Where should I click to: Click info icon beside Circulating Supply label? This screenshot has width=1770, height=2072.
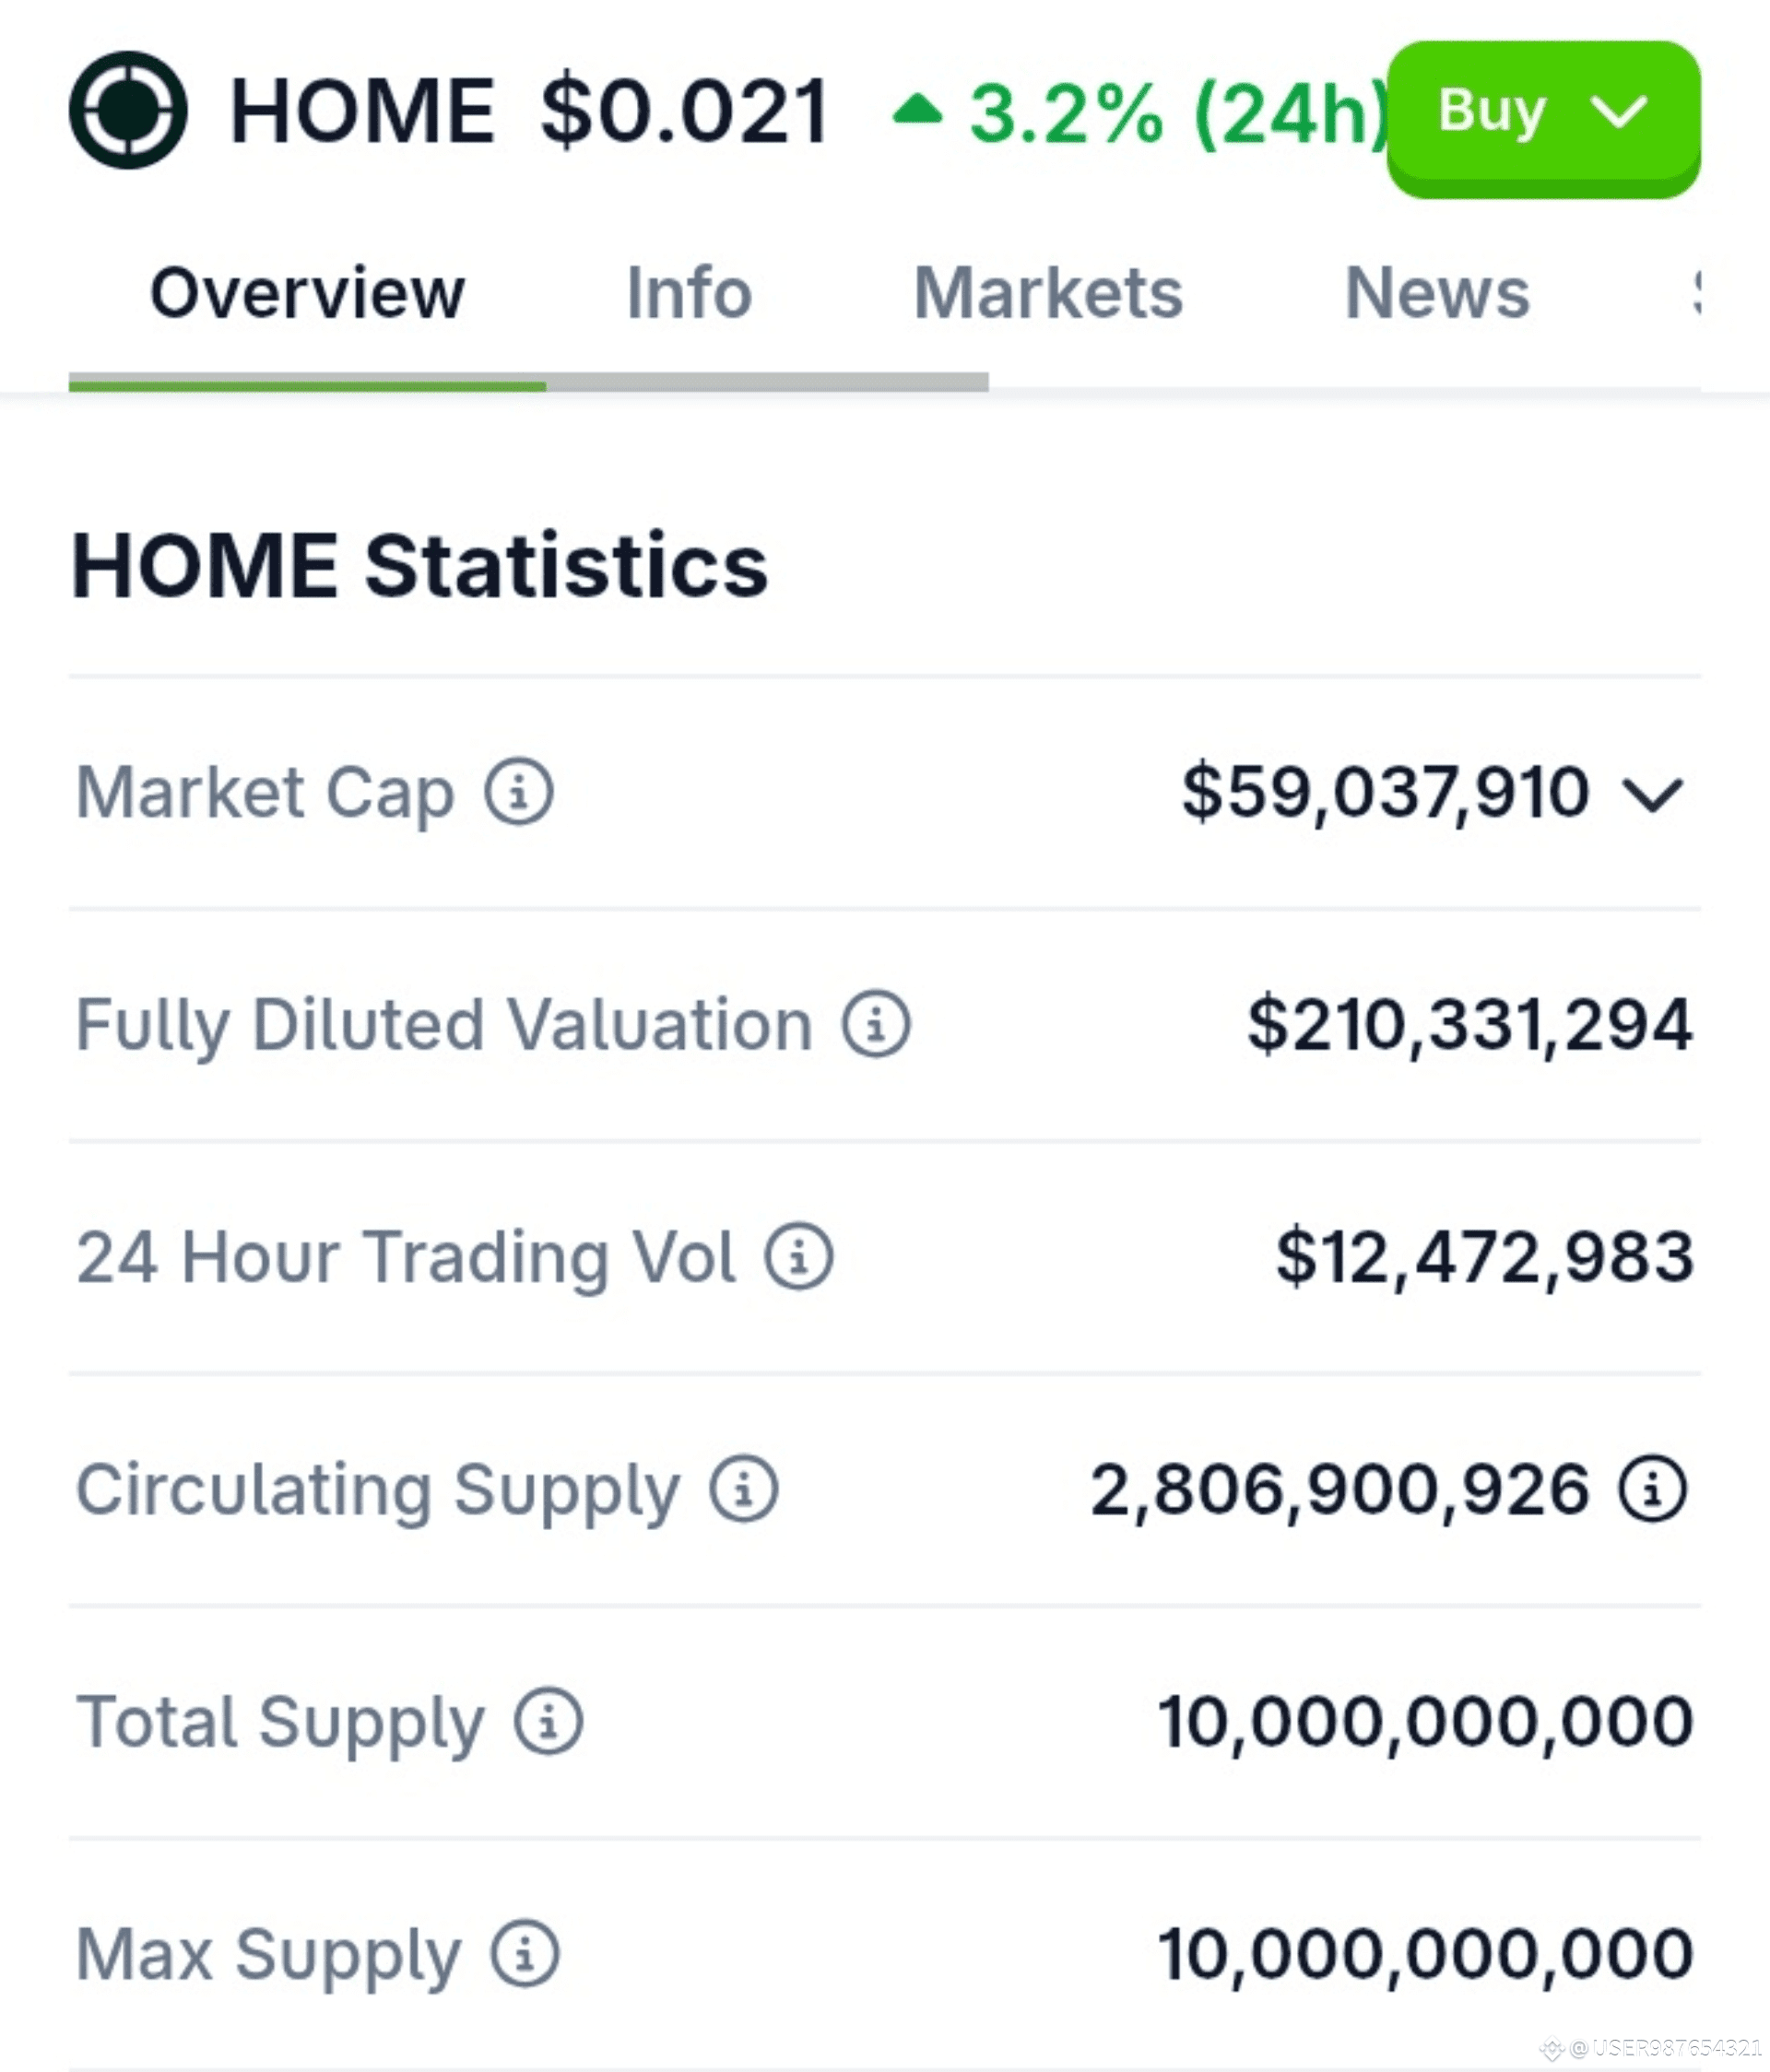[744, 1488]
